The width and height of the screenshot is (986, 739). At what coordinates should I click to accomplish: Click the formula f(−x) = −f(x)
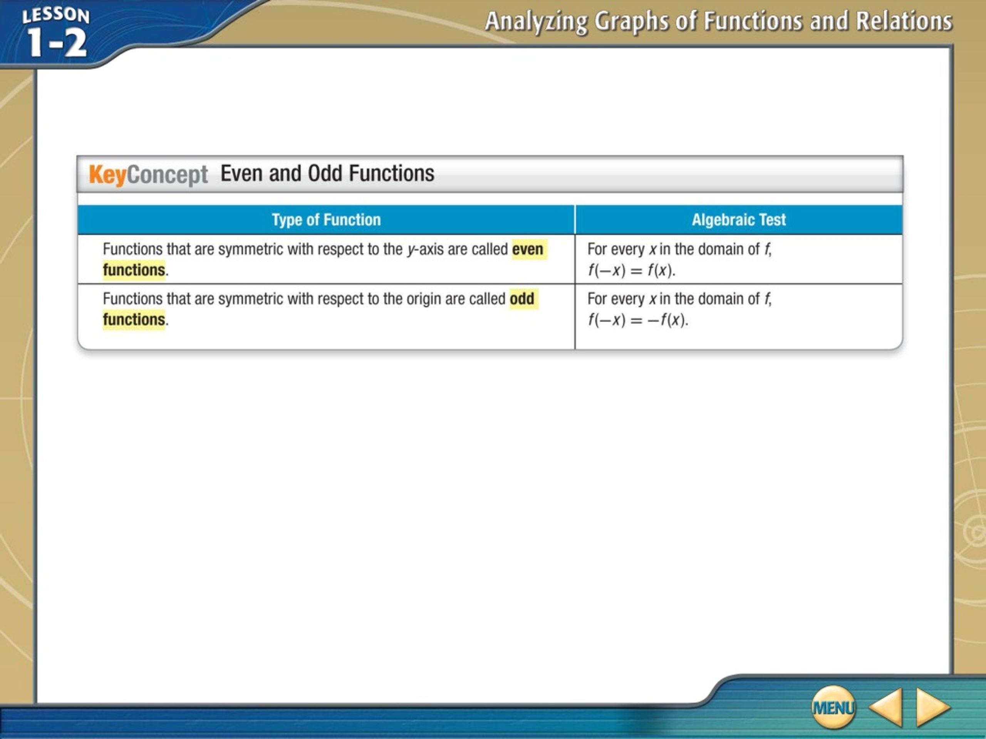coord(637,320)
